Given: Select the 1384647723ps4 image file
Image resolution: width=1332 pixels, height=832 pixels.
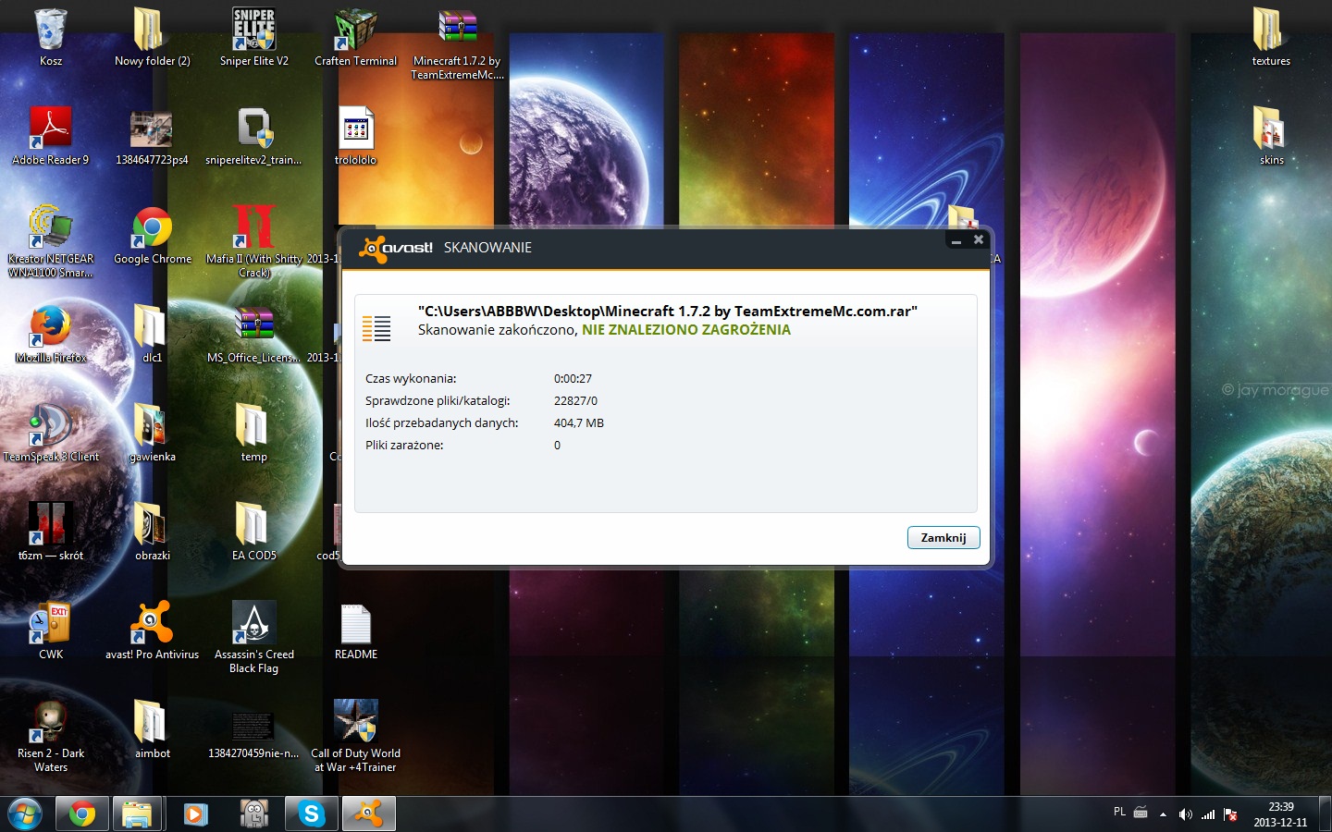Looking at the screenshot, I should click(152, 136).
